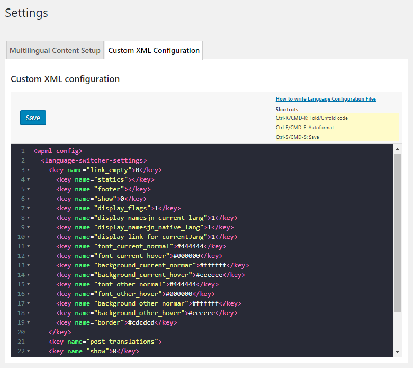The width and height of the screenshot is (413, 368).
Task: Fold code at line 13 arrow
Action: (29, 265)
